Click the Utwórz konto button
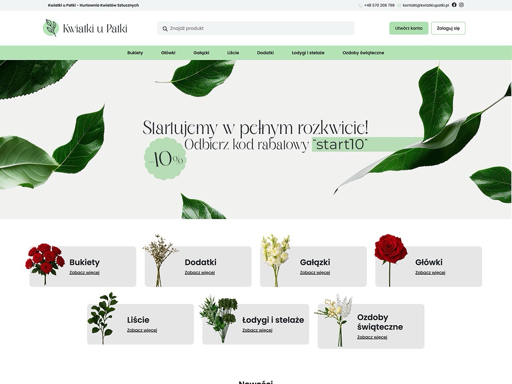This screenshot has height=384, width=512. click(409, 28)
